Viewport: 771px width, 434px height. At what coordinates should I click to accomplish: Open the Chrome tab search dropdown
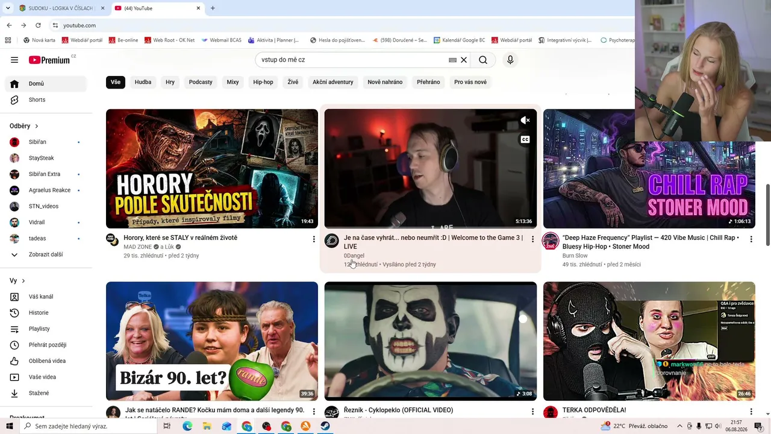click(8, 8)
